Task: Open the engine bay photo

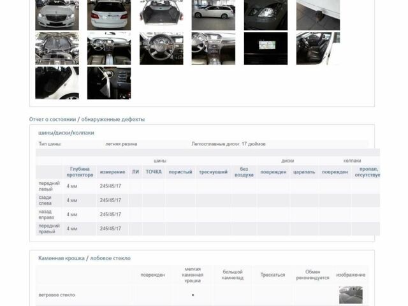Action: (57, 48)
